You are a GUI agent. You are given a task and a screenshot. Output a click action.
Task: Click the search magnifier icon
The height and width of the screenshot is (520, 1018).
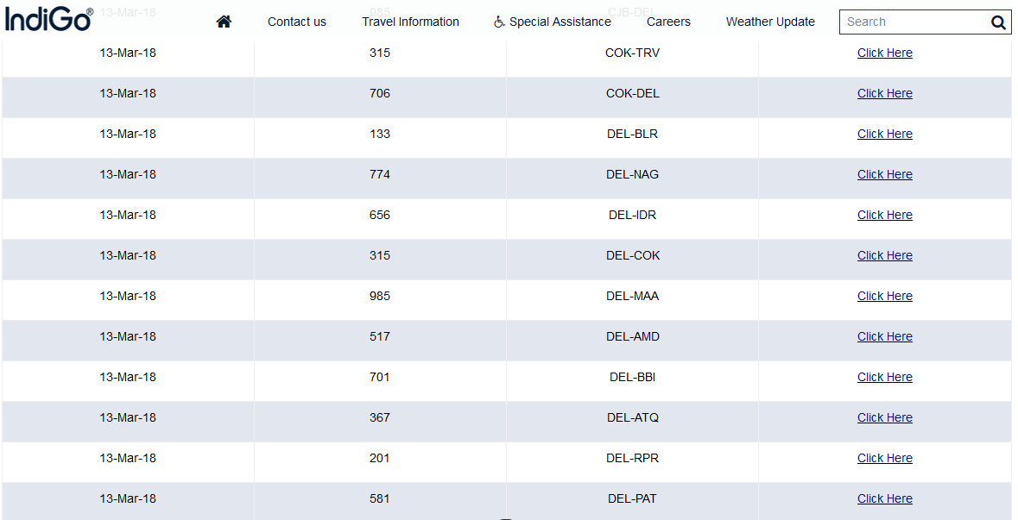tap(998, 22)
